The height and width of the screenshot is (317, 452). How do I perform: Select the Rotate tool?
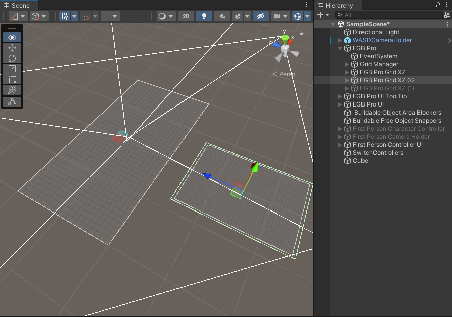click(x=12, y=58)
